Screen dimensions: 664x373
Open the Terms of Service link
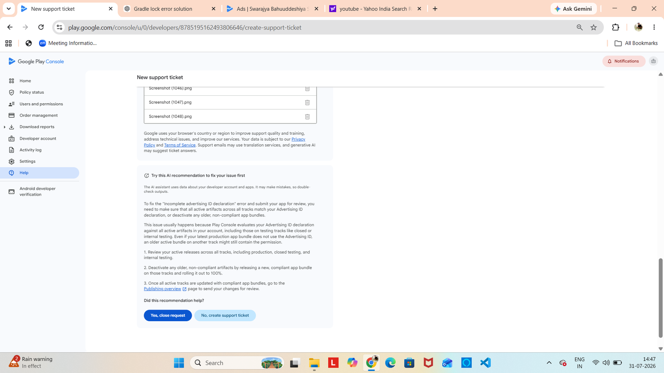180,145
